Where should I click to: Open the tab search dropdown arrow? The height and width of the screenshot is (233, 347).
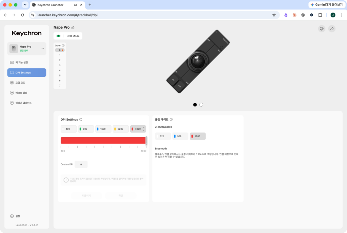(x=25, y=5)
